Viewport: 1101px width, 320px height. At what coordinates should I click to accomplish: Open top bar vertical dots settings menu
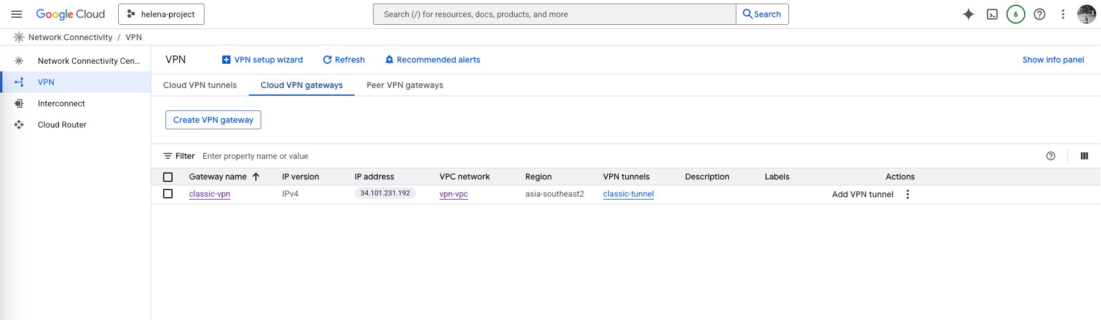coord(1063,14)
